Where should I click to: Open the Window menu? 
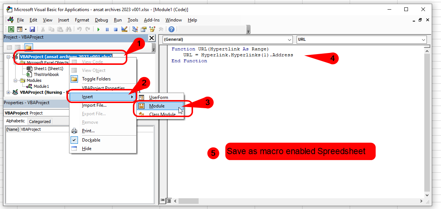173,20
